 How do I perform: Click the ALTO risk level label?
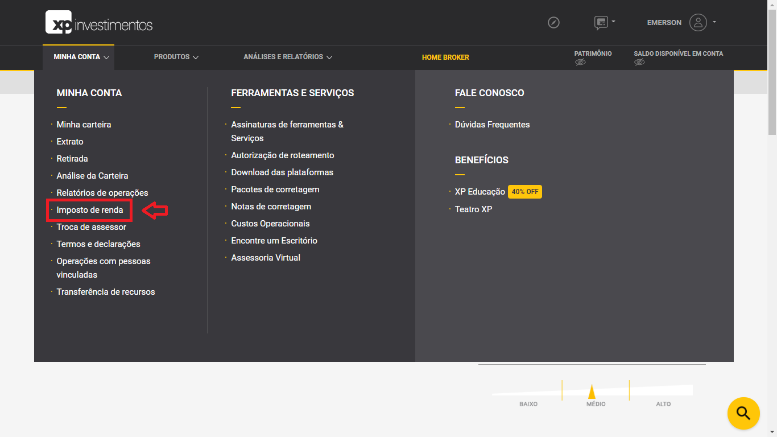[x=663, y=404]
